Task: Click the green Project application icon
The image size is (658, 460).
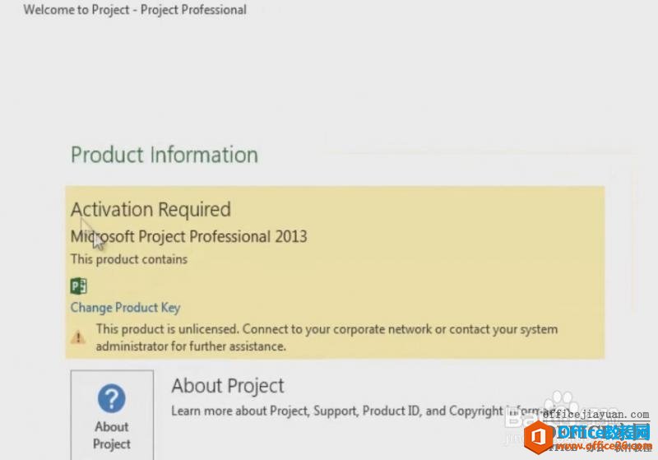Action: click(78, 286)
